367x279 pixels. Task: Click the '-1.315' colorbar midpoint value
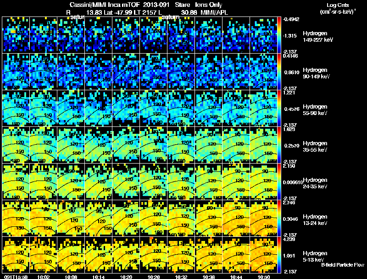tap(290, 36)
